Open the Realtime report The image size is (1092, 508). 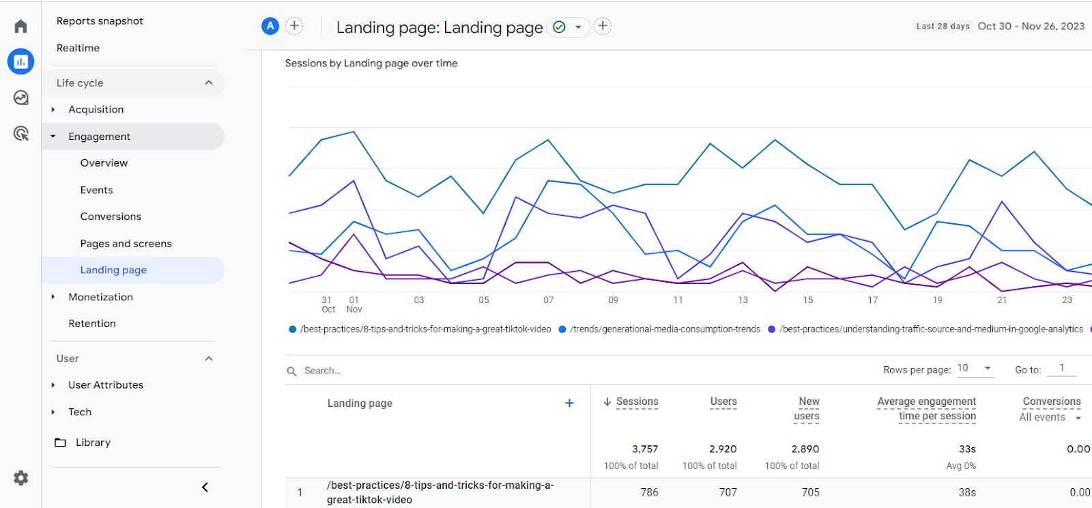(x=78, y=48)
